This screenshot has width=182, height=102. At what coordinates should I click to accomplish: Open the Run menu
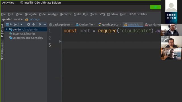(x=85, y=14)
